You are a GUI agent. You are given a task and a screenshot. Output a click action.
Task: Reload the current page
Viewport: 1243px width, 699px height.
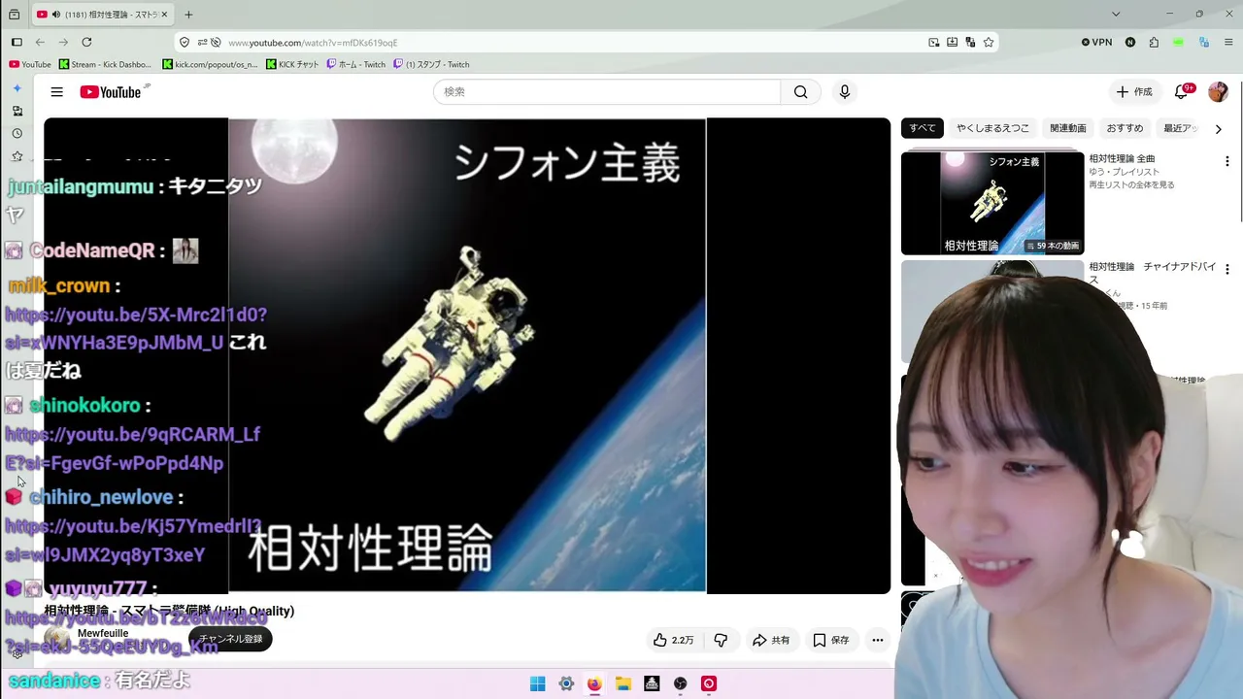point(86,42)
